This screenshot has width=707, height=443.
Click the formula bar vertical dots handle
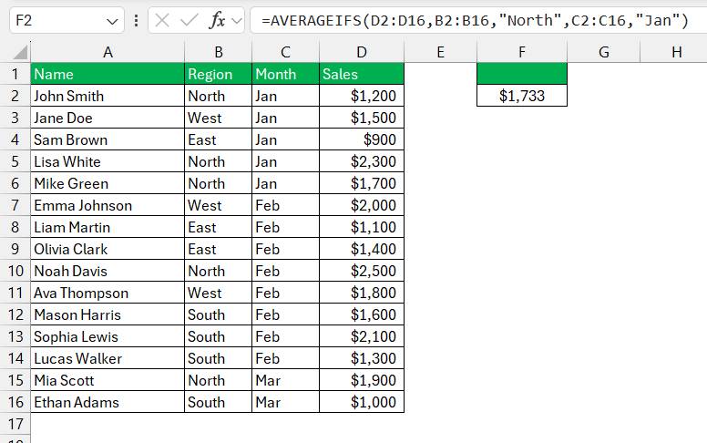(x=136, y=20)
